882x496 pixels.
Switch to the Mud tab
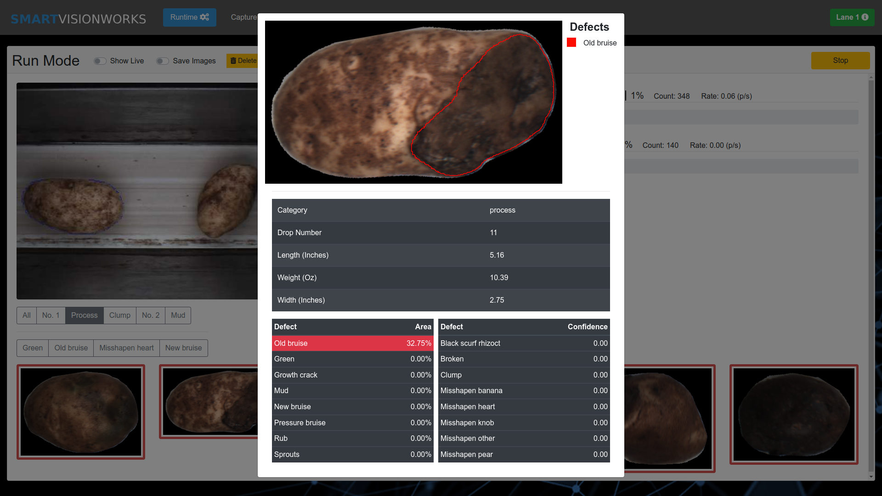point(178,316)
